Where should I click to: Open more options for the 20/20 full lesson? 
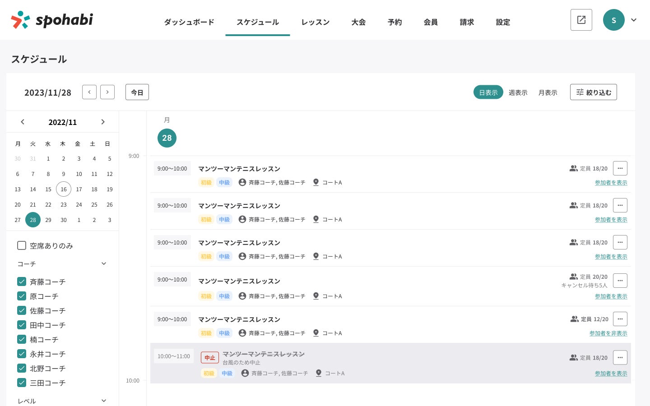(620, 281)
